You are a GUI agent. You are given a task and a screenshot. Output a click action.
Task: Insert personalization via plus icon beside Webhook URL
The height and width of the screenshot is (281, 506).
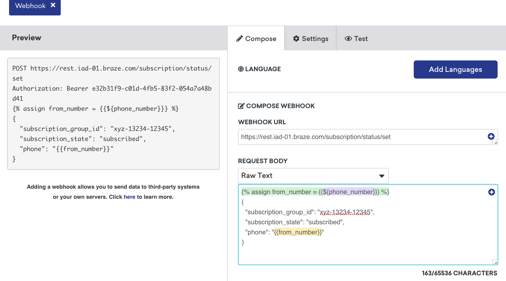point(491,136)
